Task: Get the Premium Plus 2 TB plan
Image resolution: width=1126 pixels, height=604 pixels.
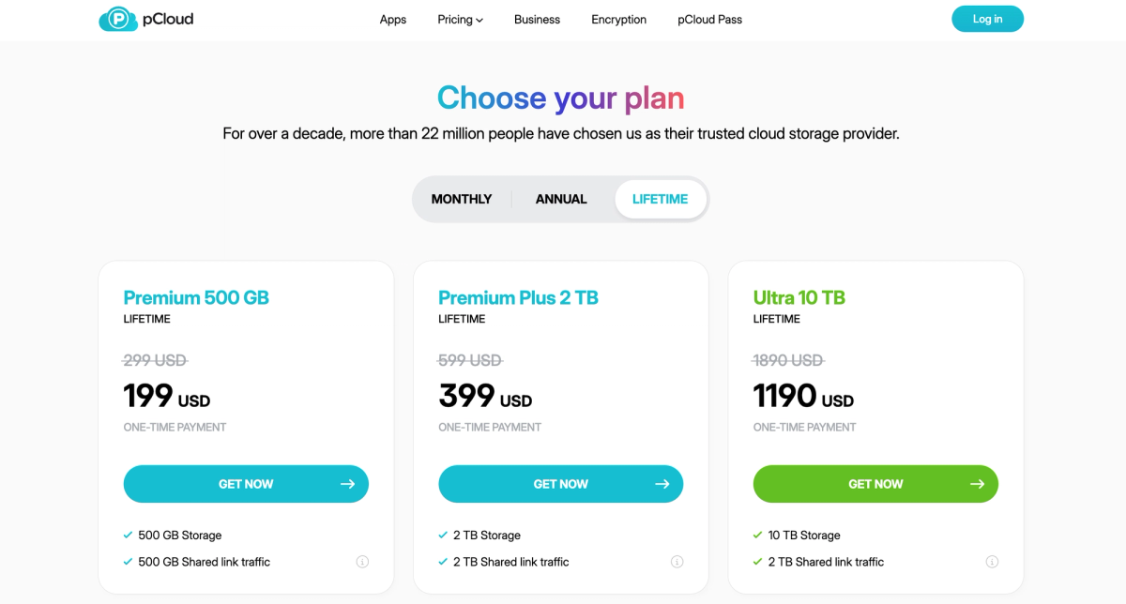Action: click(x=560, y=484)
